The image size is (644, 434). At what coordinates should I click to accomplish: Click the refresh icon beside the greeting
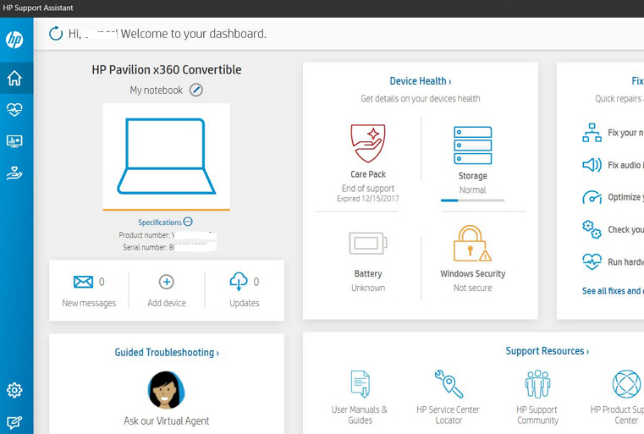pos(56,34)
